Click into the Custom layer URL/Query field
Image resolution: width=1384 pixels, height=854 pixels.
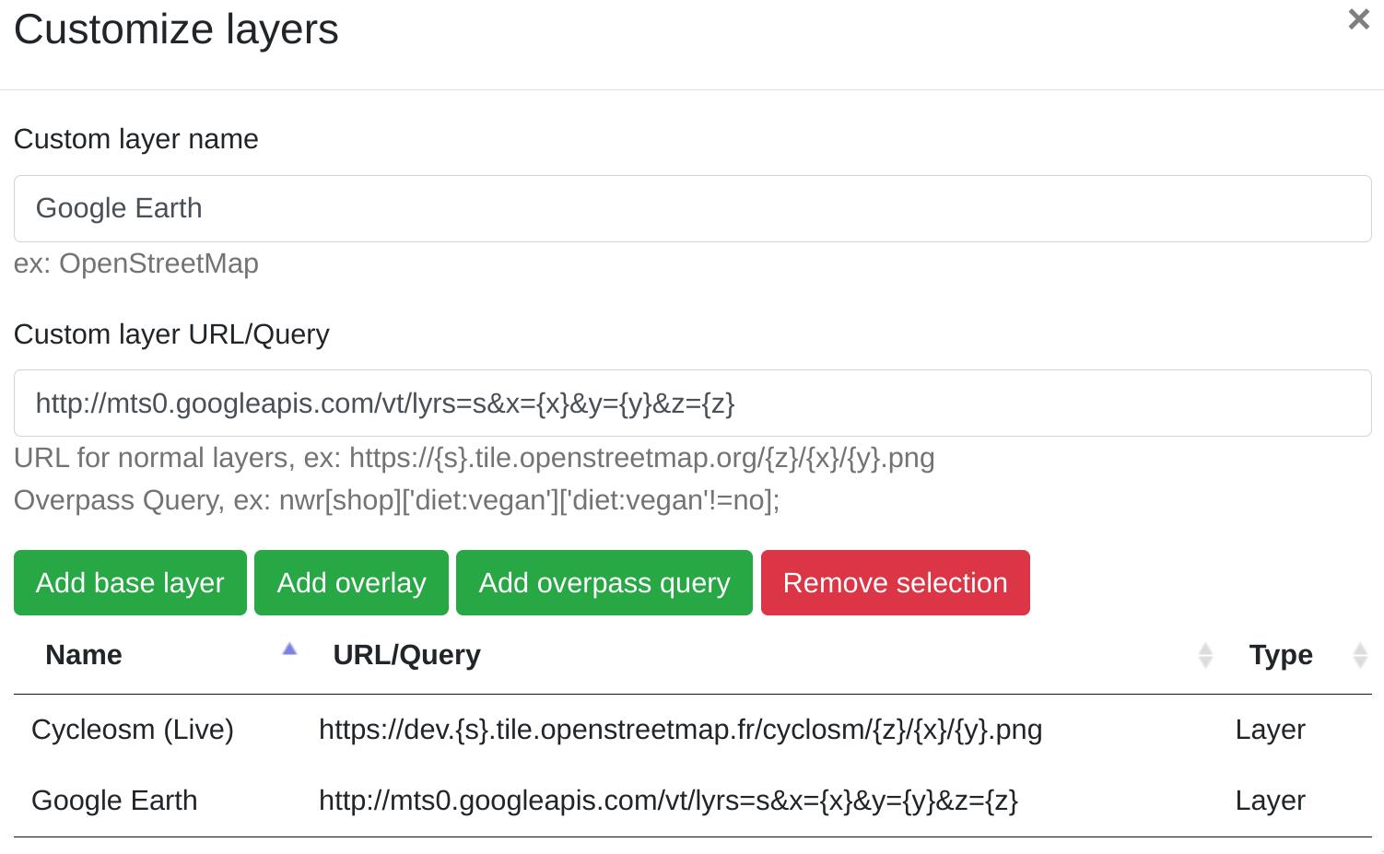point(692,404)
